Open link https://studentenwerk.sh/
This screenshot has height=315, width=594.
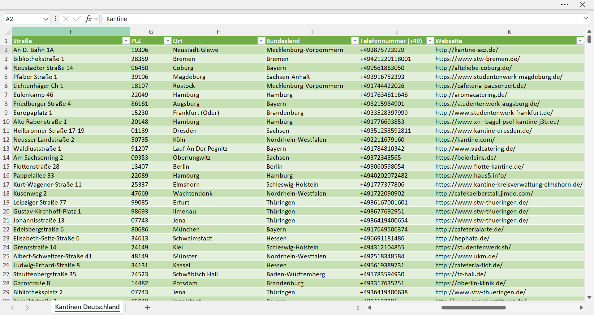point(473,247)
